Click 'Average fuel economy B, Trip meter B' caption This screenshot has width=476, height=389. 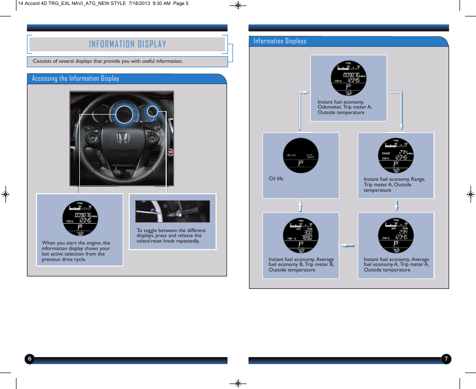(301, 264)
